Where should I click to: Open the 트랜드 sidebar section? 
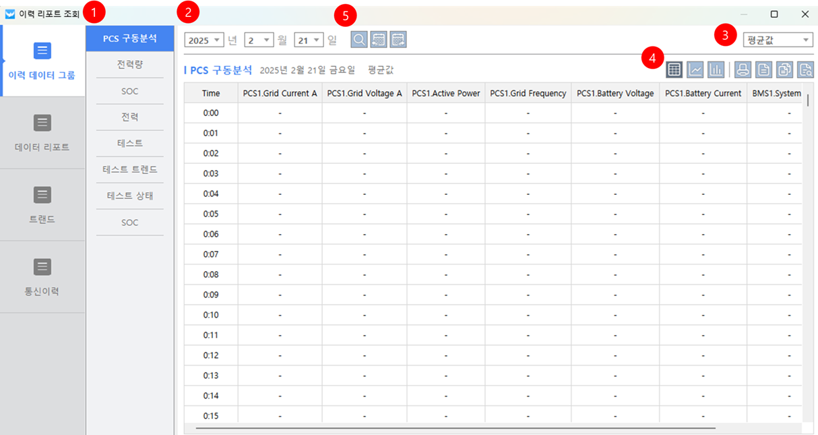point(42,204)
